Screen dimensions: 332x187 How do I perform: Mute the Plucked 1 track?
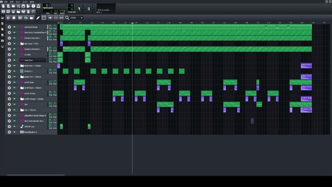pos(15,71)
